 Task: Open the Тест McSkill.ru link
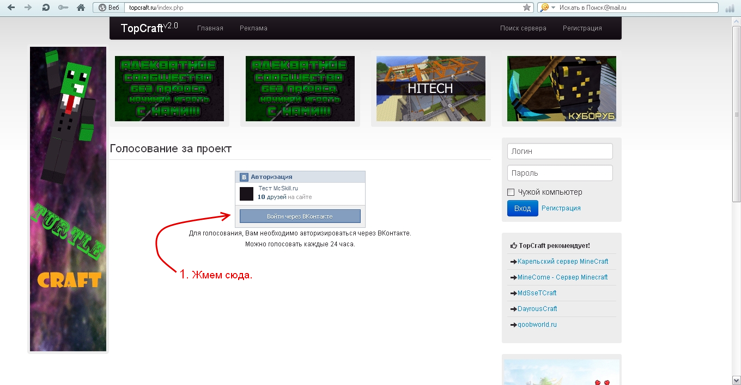pyautogui.click(x=278, y=188)
